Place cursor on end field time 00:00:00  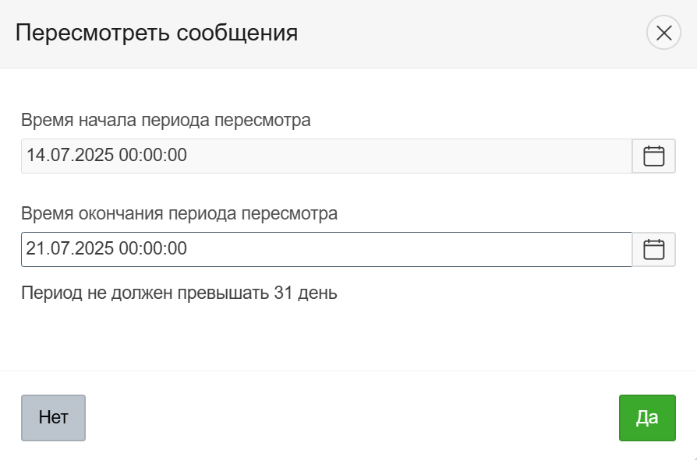[153, 249]
